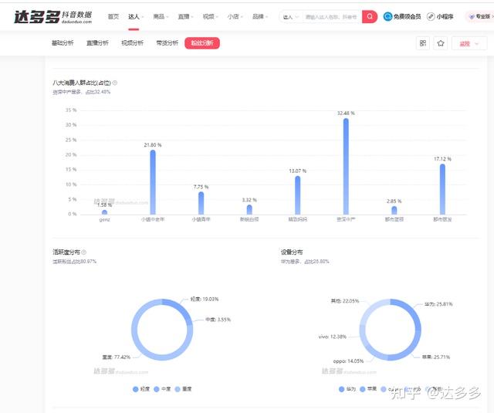Click the info icon beside 八大消费人群占比
494x413 pixels.
[x=115, y=83]
